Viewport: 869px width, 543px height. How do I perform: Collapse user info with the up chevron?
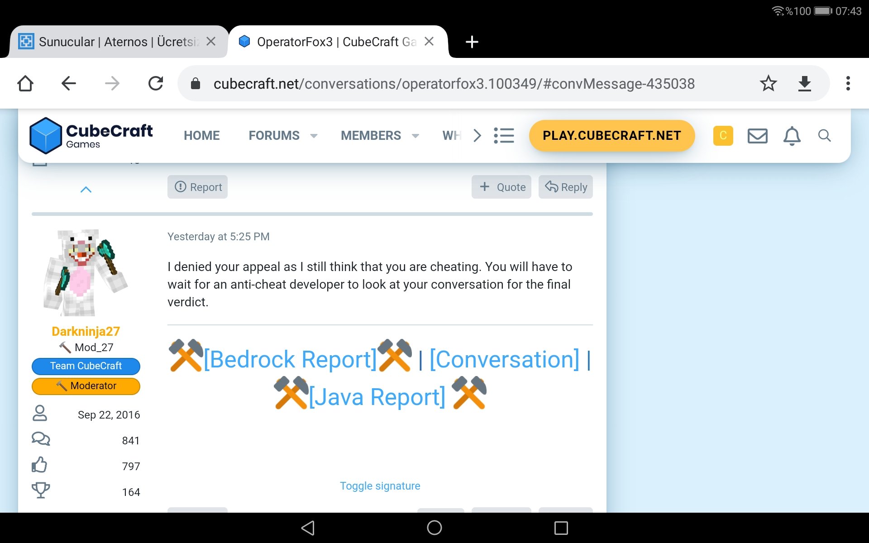[86, 190]
